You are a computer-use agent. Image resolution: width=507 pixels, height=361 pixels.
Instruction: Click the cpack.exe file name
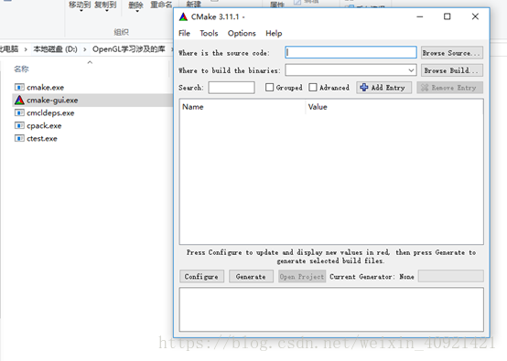(44, 126)
